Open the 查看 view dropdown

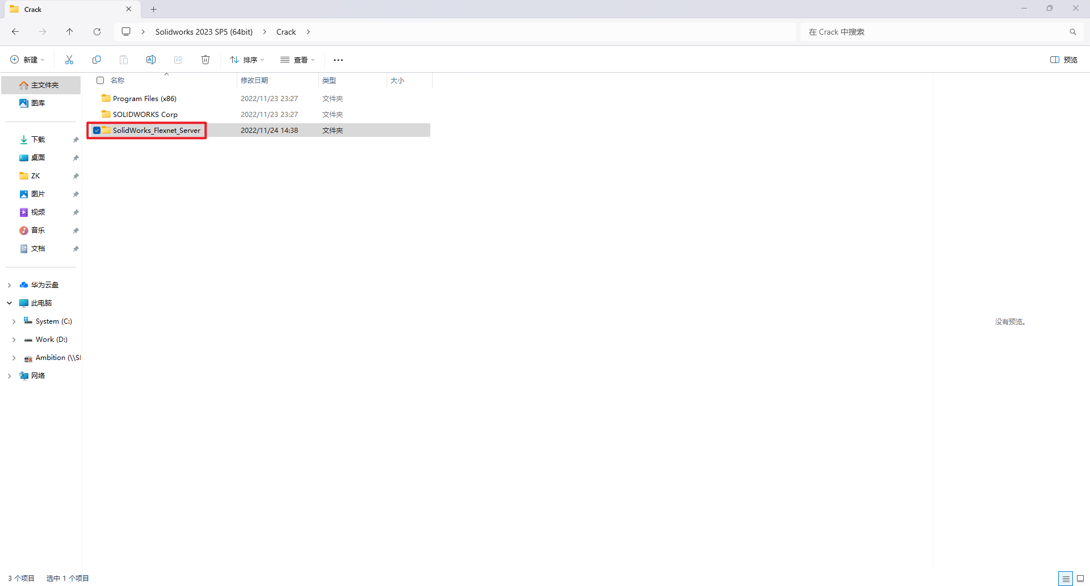point(297,60)
